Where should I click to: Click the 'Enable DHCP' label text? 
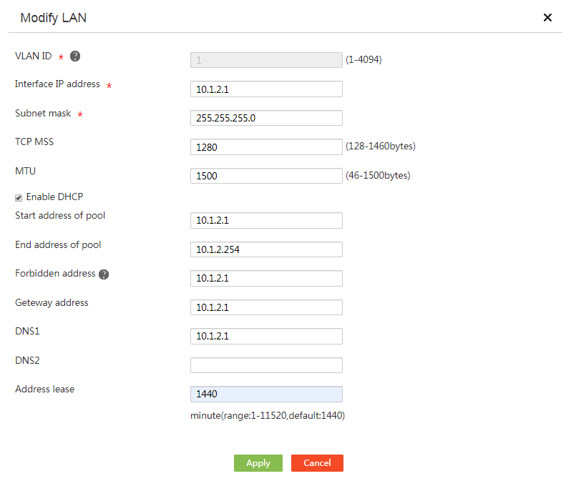point(54,197)
